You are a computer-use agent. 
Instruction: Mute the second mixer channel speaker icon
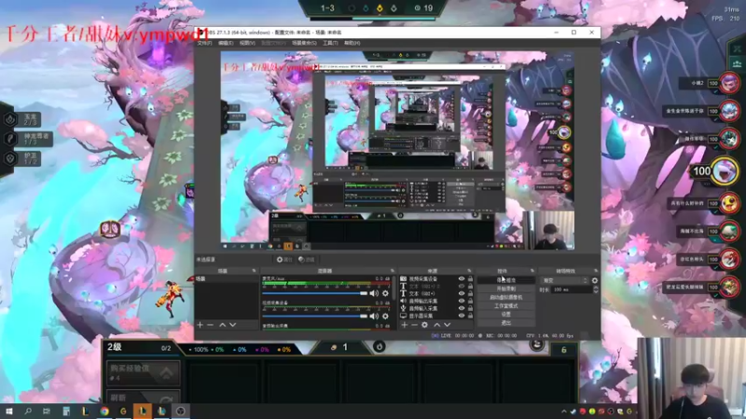pos(374,316)
